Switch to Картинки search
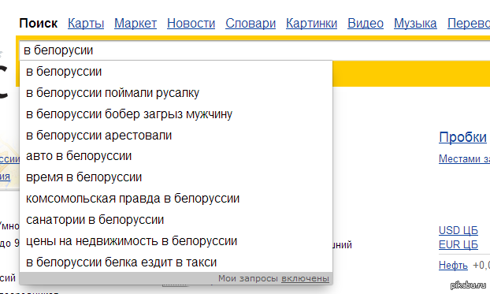 coord(311,23)
